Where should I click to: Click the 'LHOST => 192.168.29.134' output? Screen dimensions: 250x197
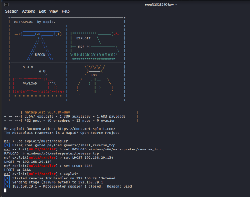coord(28,162)
